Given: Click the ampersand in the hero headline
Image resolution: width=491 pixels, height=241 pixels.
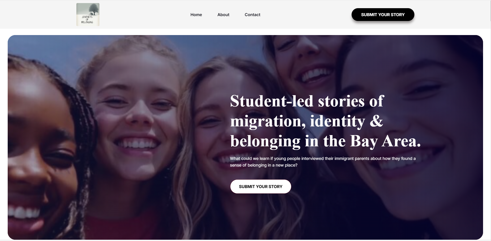Looking at the screenshot, I should (376, 121).
